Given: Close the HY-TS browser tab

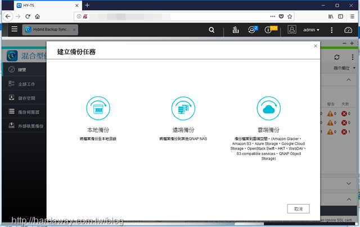Looking at the screenshot, I should pyautogui.click(x=77, y=6).
